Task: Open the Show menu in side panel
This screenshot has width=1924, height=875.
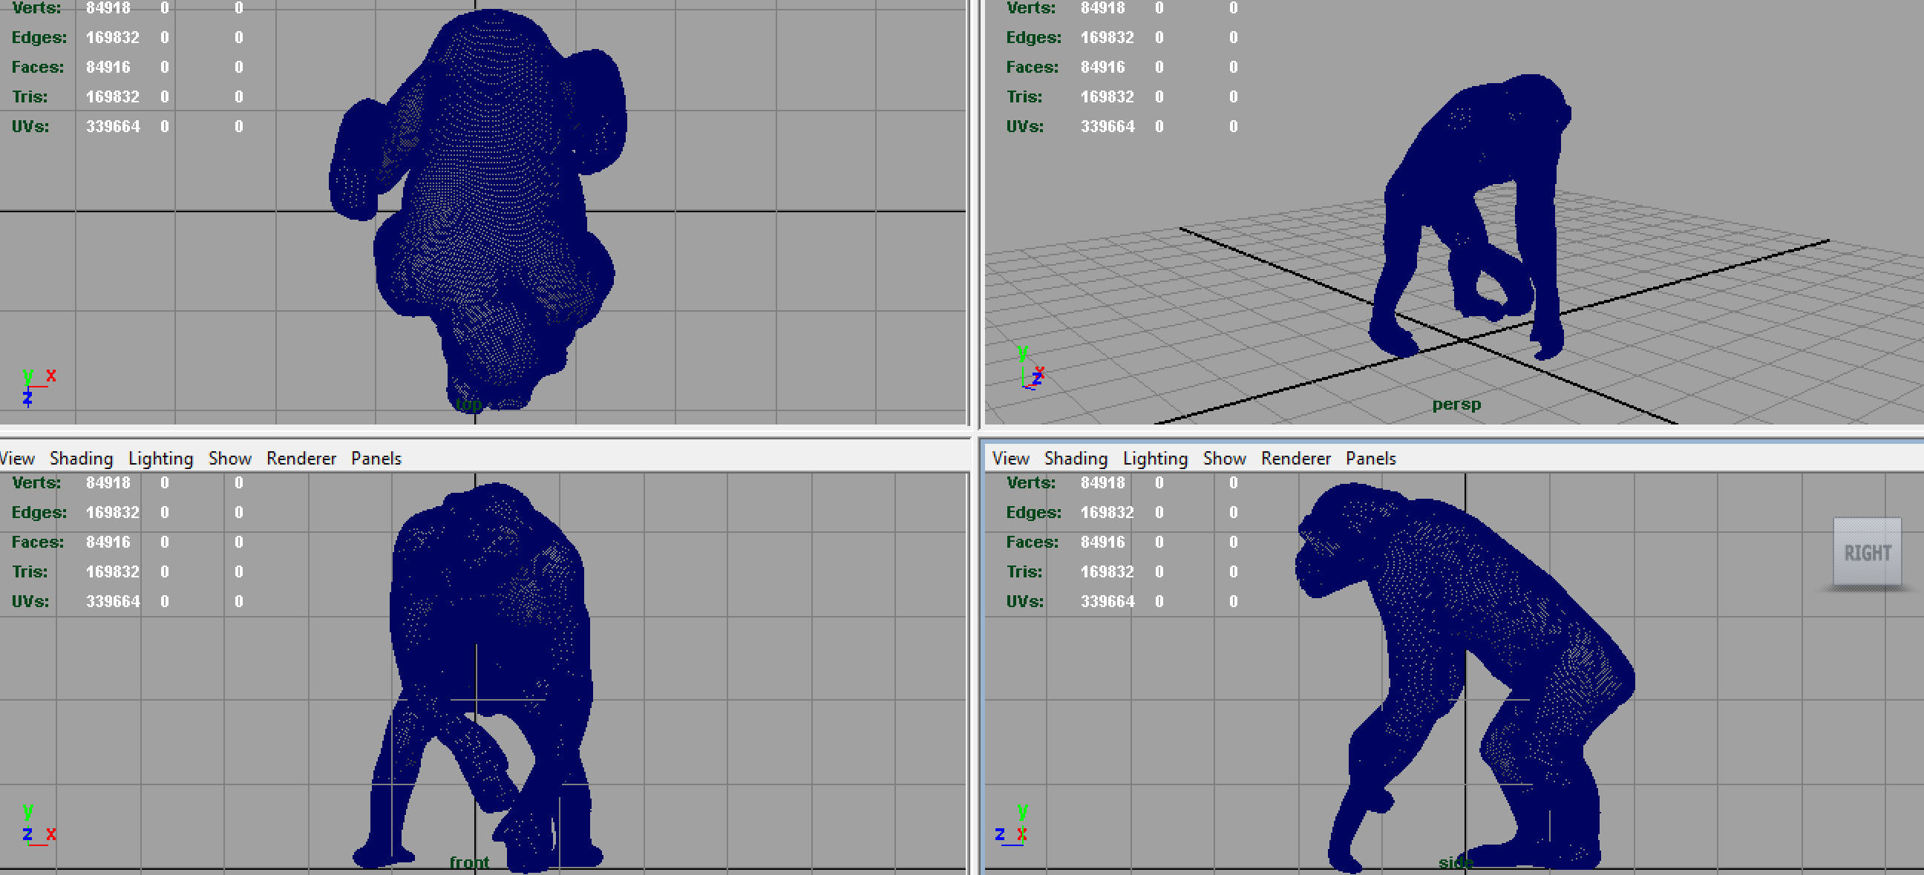Action: tap(1224, 459)
